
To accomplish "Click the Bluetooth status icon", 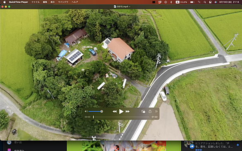I will (171, 2).
